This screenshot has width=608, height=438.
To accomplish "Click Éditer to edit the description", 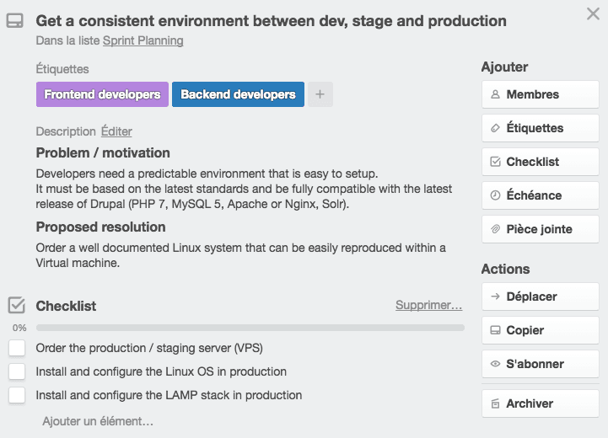I will click(116, 131).
